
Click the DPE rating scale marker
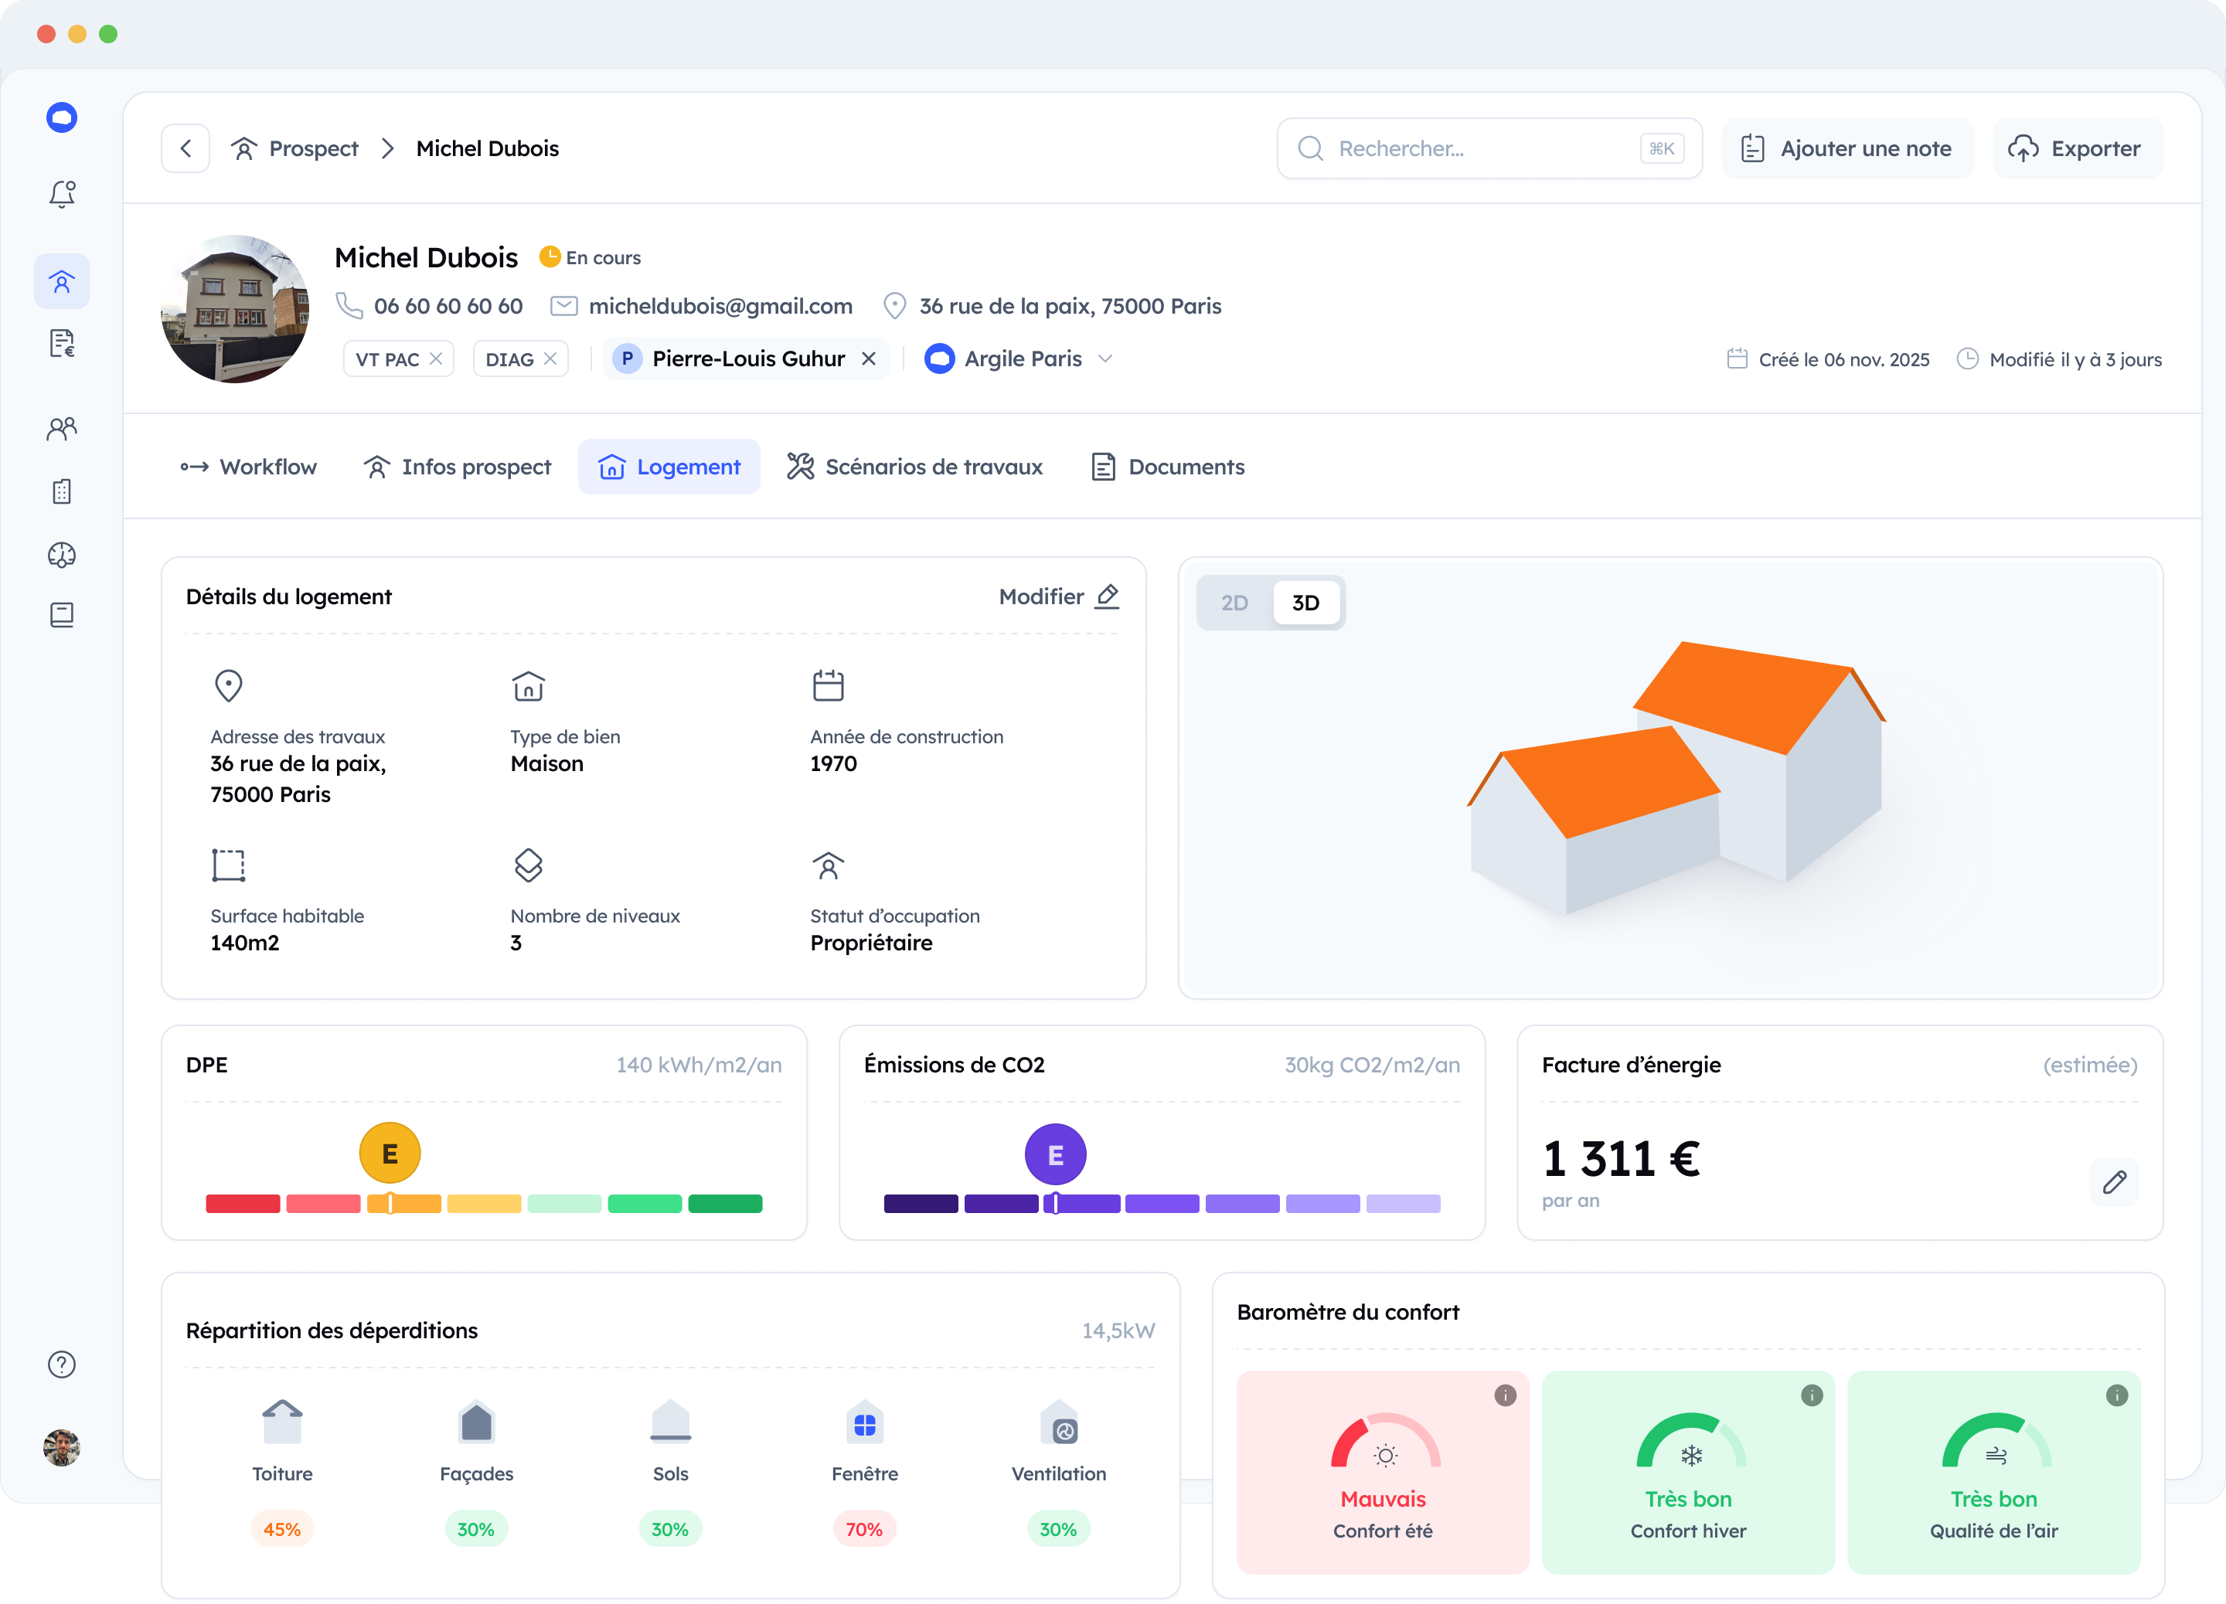pyautogui.click(x=390, y=1203)
